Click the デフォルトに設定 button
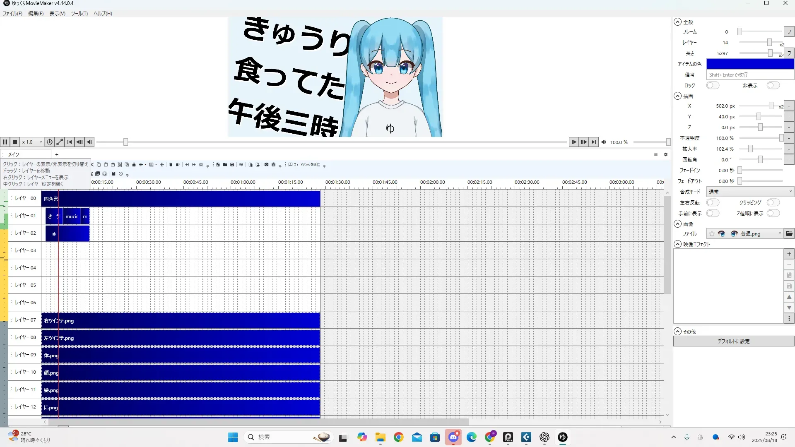 tap(733, 341)
